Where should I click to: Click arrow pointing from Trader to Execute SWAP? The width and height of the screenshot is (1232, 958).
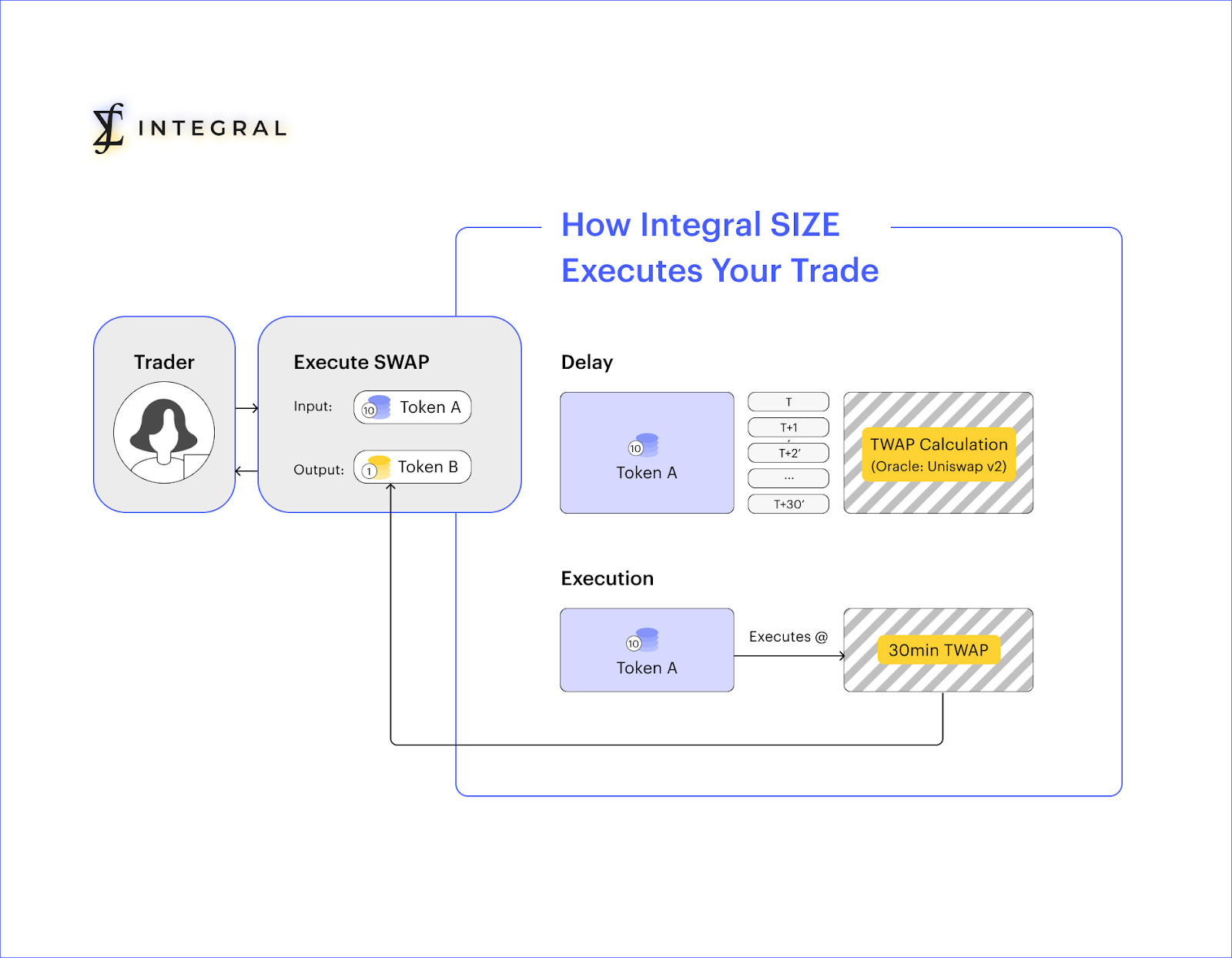tap(246, 408)
